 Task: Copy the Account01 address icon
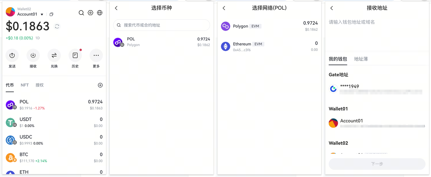click(x=51, y=14)
